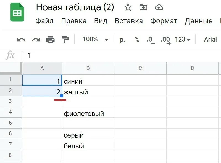221x163 pixels.
Task: Undo the last action
Action: (21, 40)
